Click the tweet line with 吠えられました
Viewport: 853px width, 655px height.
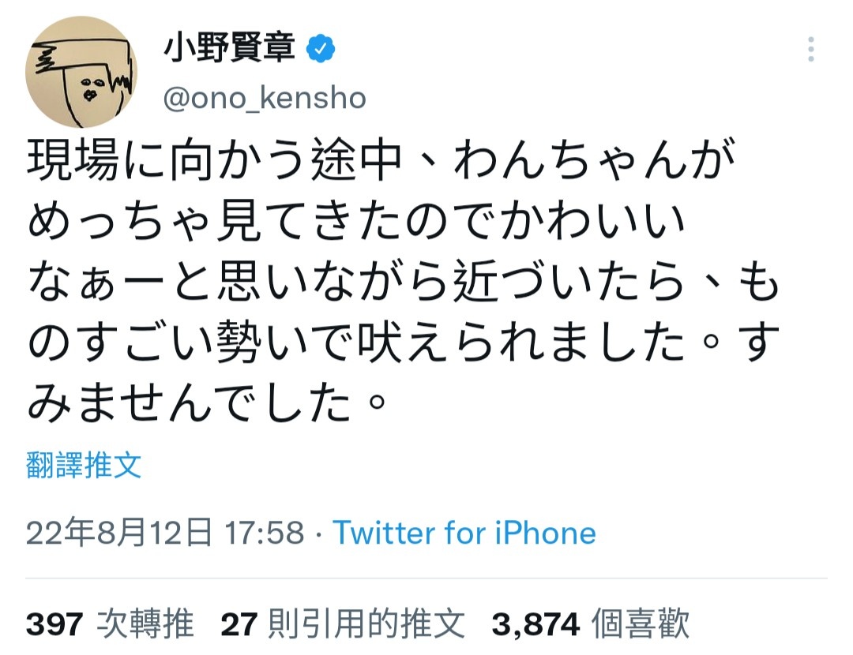(403, 342)
